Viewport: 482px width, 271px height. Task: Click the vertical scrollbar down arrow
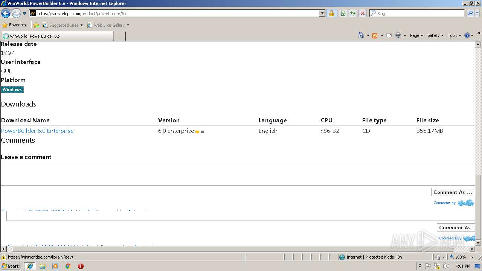click(478, 243)
